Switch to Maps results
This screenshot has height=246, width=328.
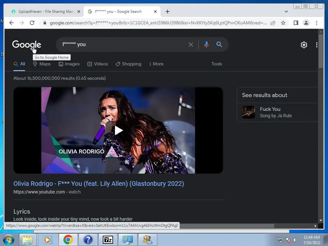click(42, 64)
